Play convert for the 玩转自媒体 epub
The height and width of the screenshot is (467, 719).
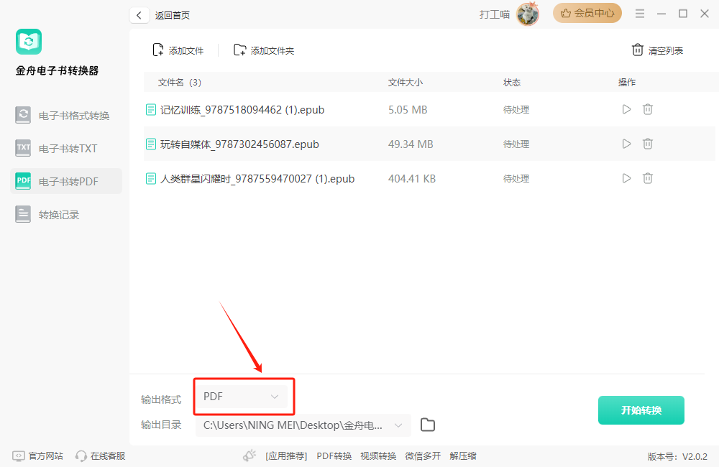point(626,144)
